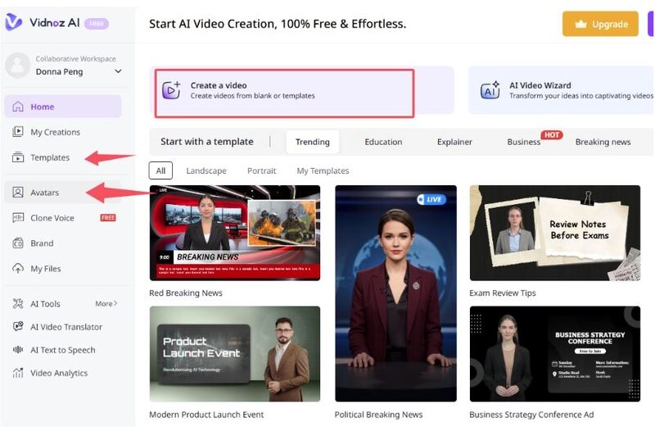Go to Templates in sidebar
The width and height of the screenshot is (655, 427).
click(x=63, y=157)
